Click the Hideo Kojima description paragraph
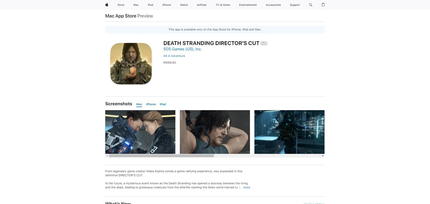The width and height of the screenshot is (430, 204). point(174,173)
